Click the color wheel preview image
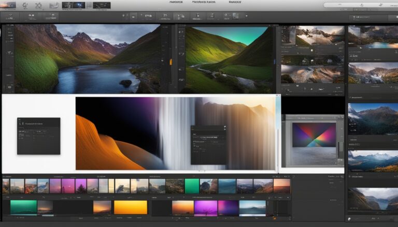Image resolution: width=398 pixels, height=227 pixels. [x=314, y=135]
